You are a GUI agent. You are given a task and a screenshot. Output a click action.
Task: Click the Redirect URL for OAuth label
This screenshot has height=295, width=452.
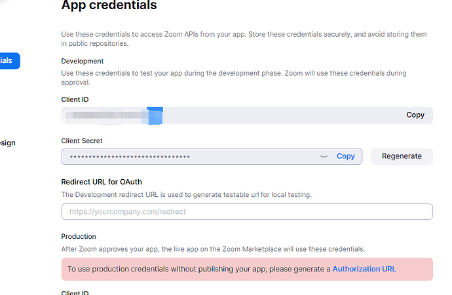(102, 182)
